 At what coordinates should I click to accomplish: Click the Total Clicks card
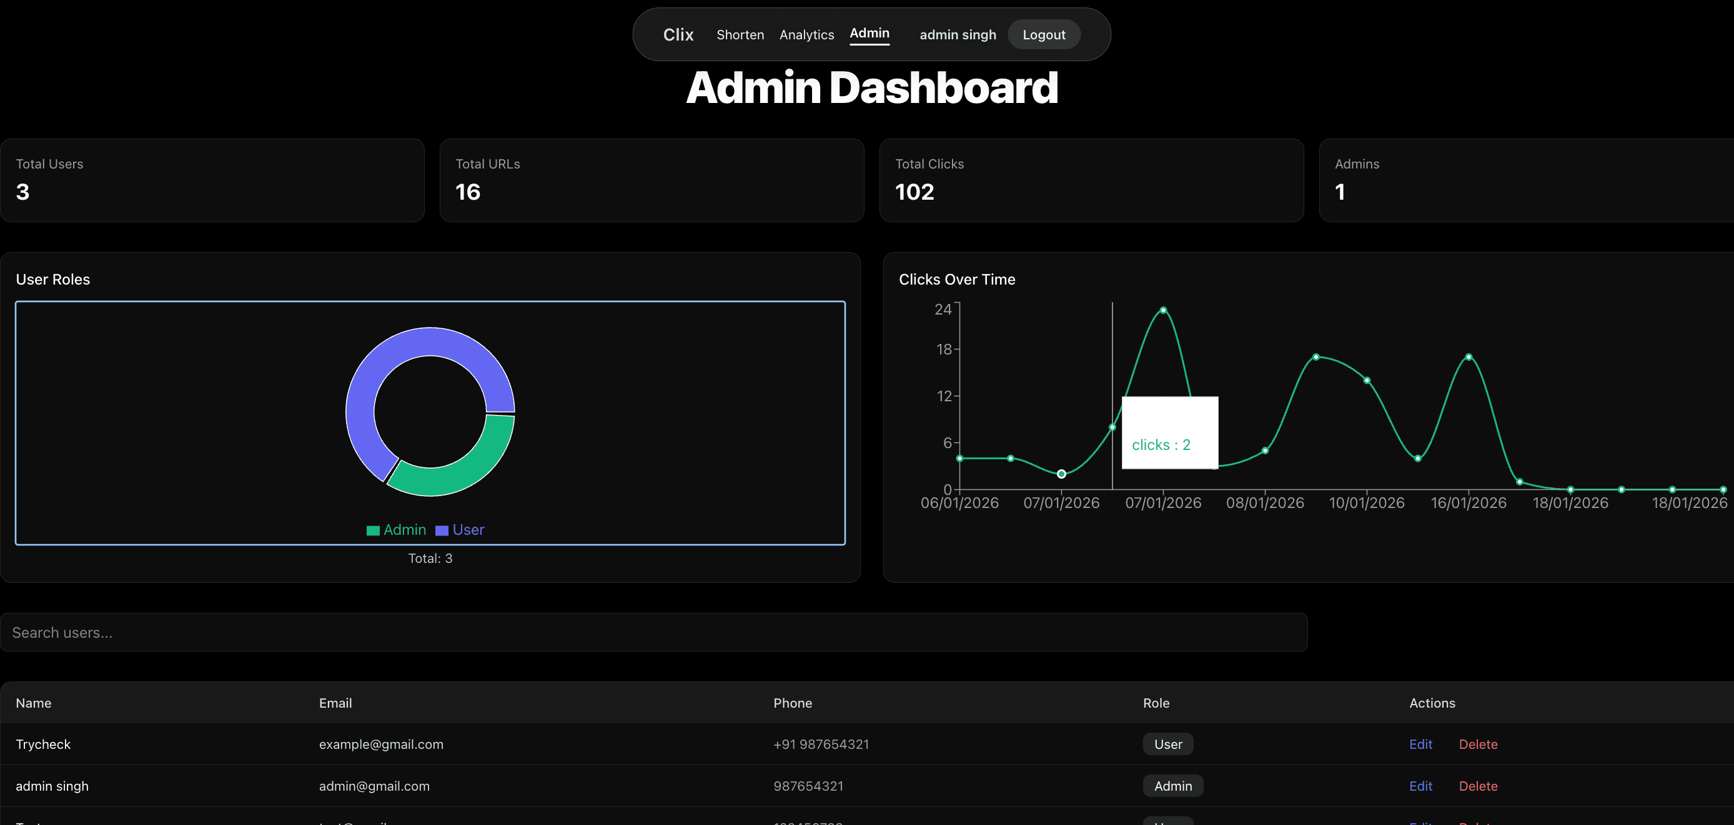pyautogui.click(x=1091, y=180)
